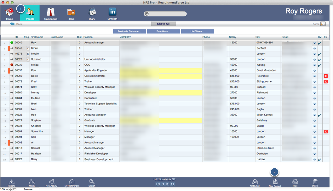The width and height of the screenshot is (333, 191).
Task: Click the CV checkmark for Rob
Action: coord(319,115)
